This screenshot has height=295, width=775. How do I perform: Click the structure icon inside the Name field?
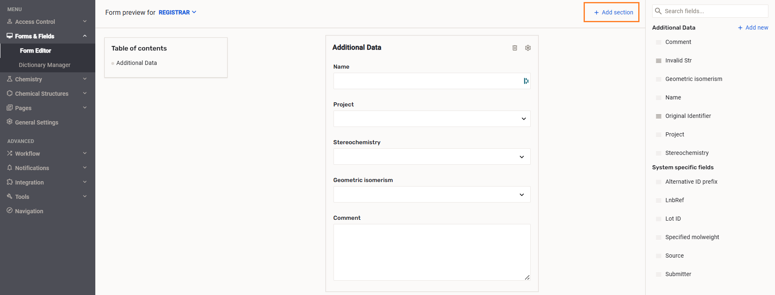point(526,81)
